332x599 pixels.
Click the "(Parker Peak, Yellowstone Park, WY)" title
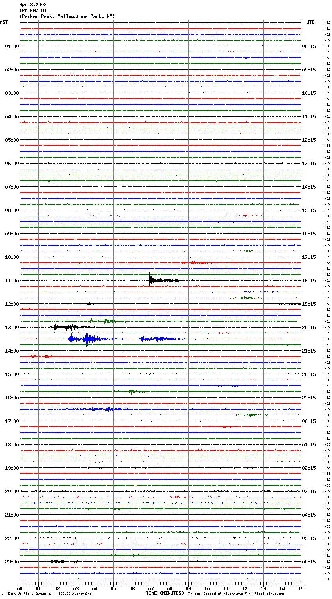(67, 16)
